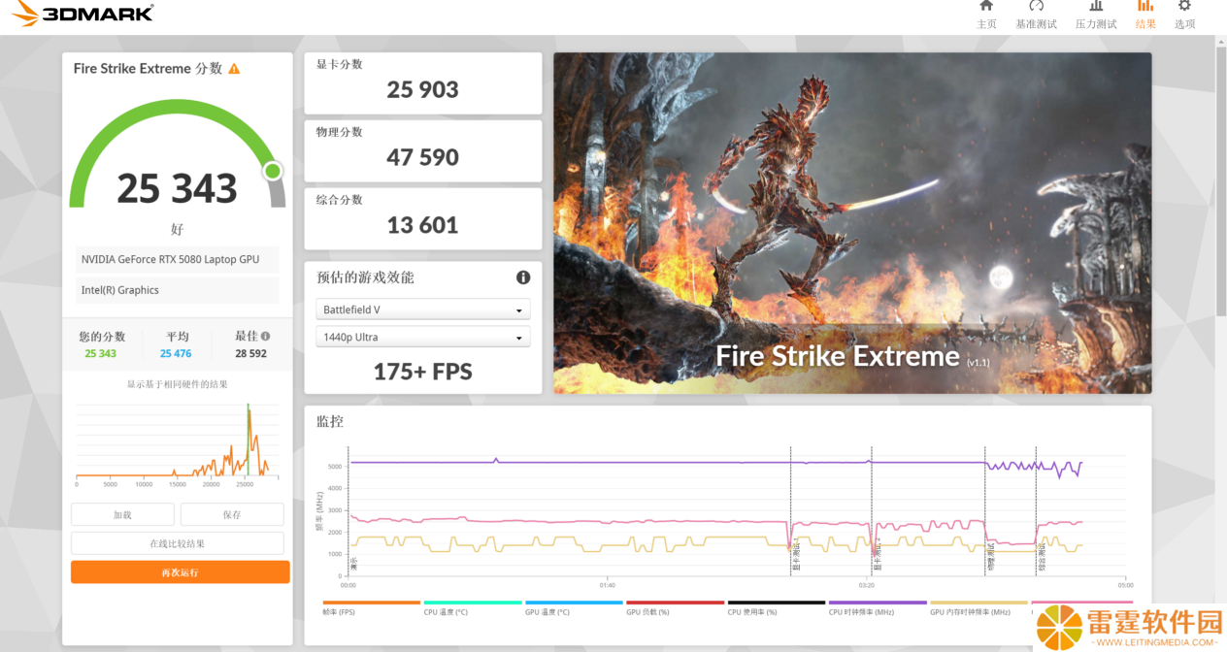Click the 平均 score 25 476
The height and width of the screenshot is (652, 1227).
point(176,354)
